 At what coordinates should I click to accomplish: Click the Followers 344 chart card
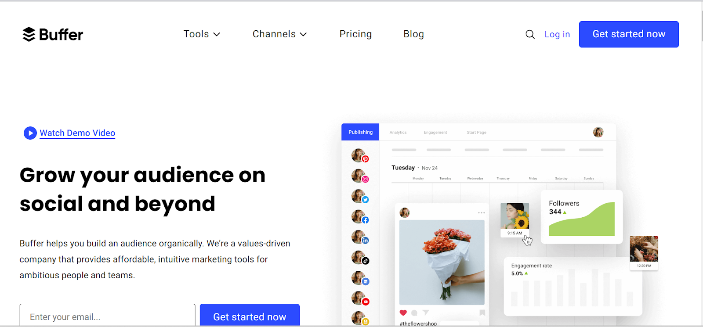coord(581,217)
